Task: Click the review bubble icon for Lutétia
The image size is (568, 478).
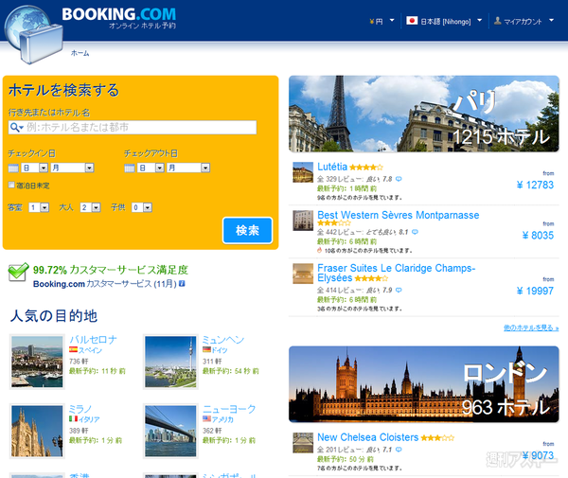Action: (x=399, y=179)
